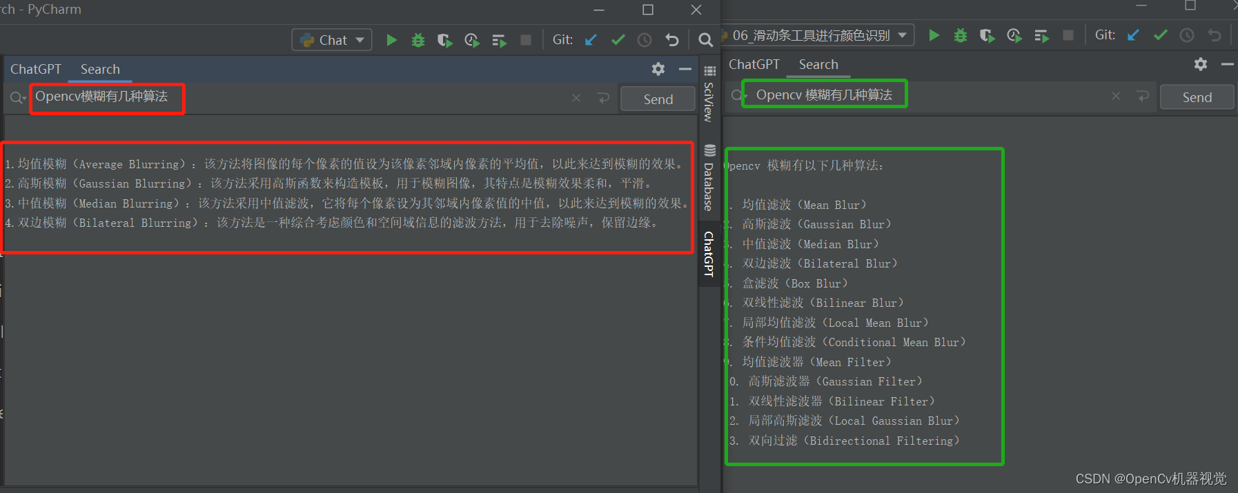Open the 06_滑动条工具进行颜色识别 configuration dropdown
1238x493 pixels.
(x=817, y=35)
